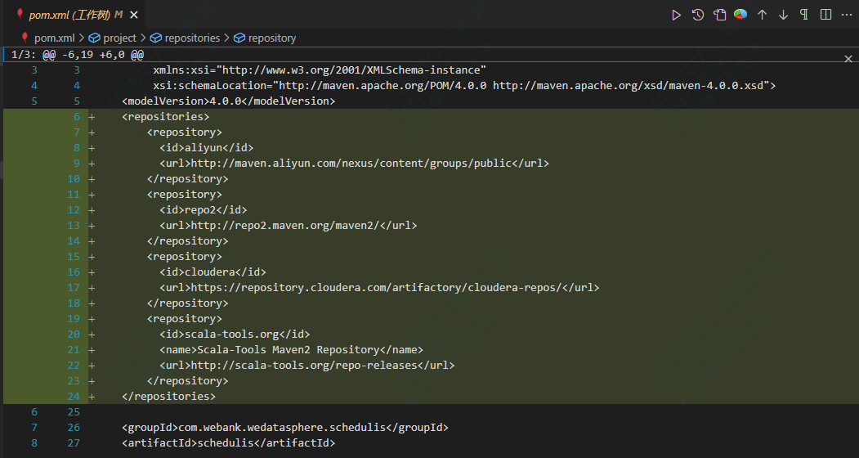This screenshot has width=859, height=458.
Task: Click the <id>cloudera</id> line
Action: [213, 272]
